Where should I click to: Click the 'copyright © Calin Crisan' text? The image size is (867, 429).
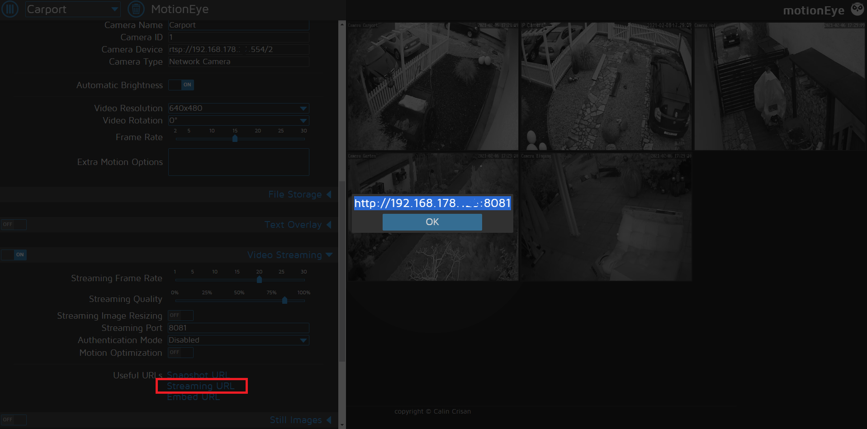coord(432,411)
